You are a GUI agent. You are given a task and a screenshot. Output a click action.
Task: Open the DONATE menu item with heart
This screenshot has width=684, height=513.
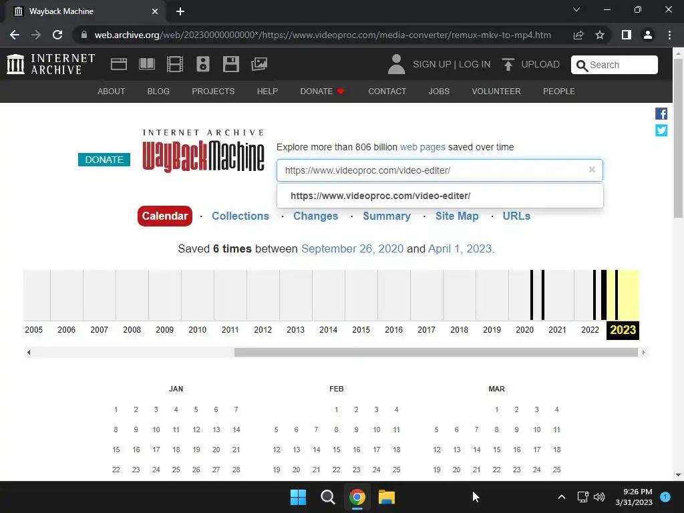(323, 91)
